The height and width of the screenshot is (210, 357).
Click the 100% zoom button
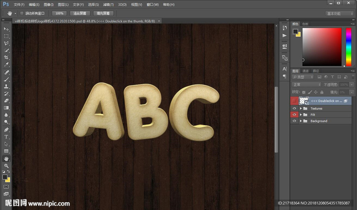point(59,14)
